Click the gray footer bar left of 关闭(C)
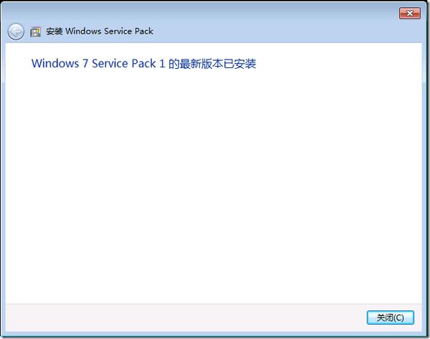The image size is (430, 339). [179, 317]
